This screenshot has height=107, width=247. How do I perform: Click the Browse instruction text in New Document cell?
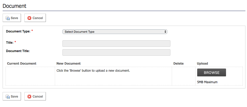click(x=93, y=71)
